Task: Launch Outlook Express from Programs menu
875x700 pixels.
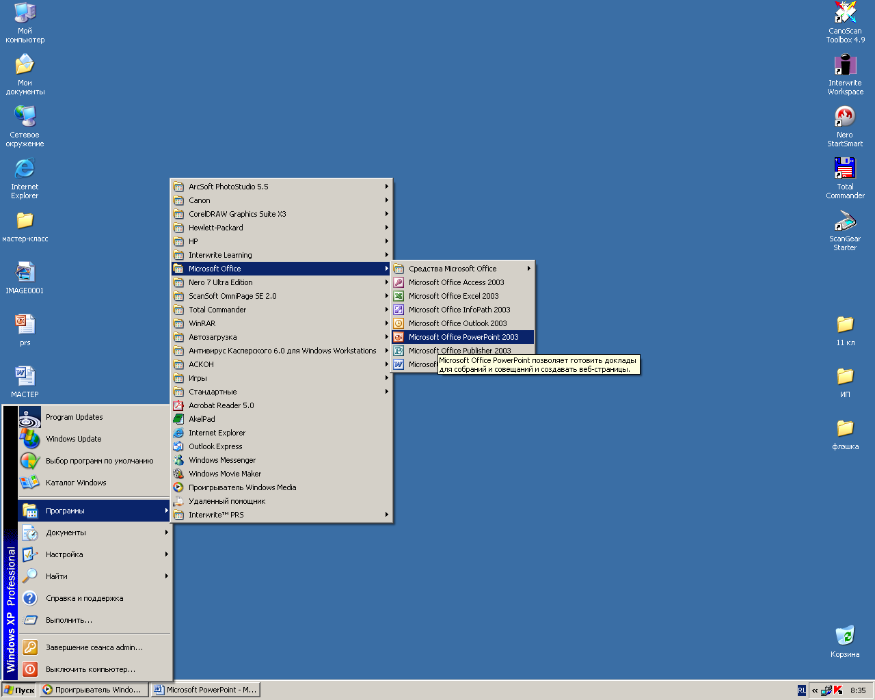Action: pyautogui.click(x=281, y=446)
